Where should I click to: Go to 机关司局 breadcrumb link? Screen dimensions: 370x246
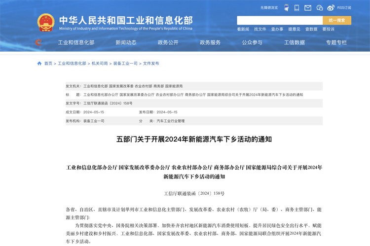click(100, 64)
